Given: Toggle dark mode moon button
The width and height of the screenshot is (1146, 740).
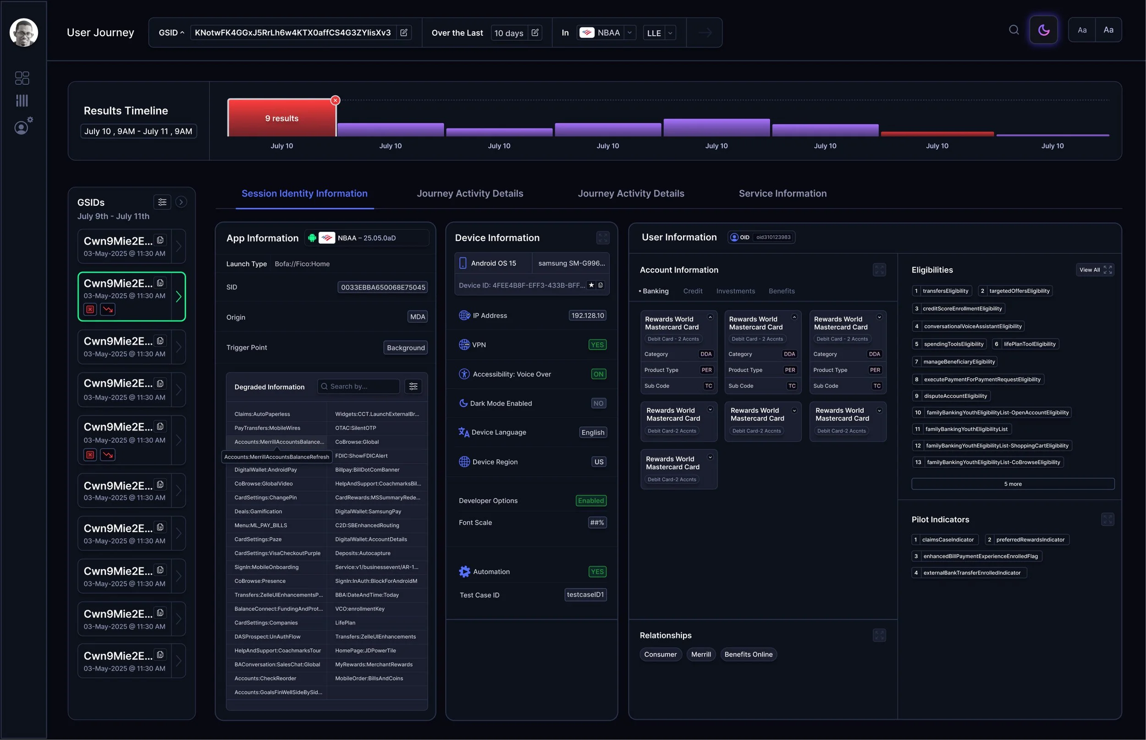Looking at the screenshot, I should [x=1043, y=30].
